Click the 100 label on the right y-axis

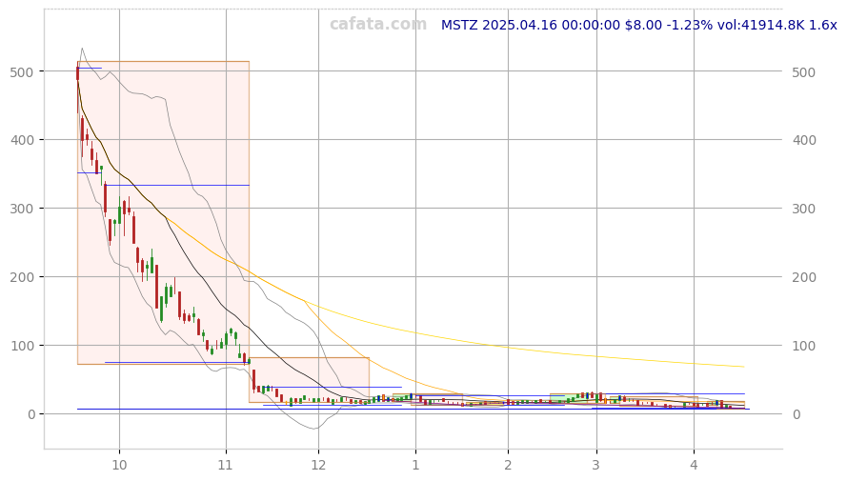pos(804,346)
